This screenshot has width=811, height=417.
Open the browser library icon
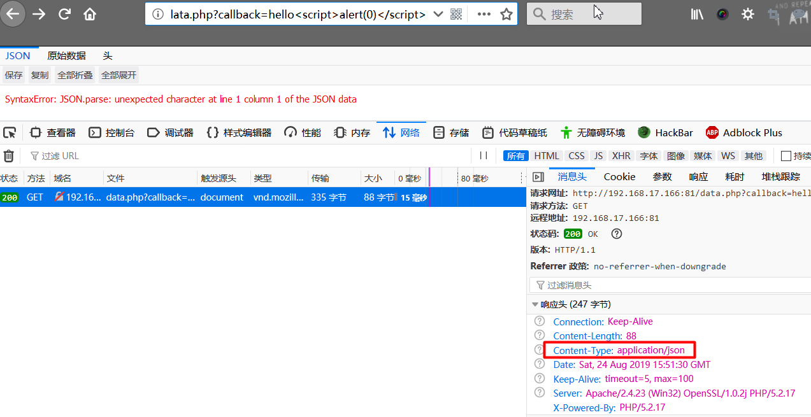pos(696,14)
